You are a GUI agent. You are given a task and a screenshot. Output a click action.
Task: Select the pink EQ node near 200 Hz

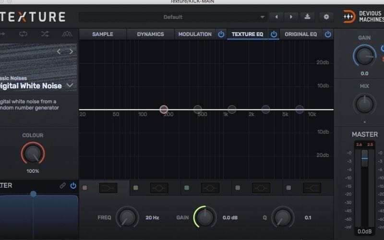click(x=164, y=109)
